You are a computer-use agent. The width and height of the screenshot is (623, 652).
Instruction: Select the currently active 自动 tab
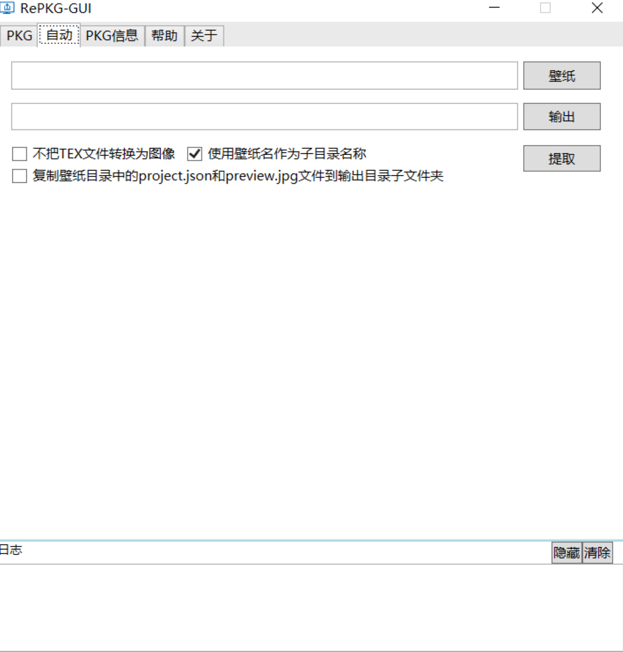[x=59, y=35]
